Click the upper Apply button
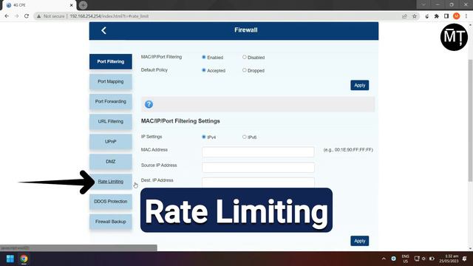The height and width of the screenshot is (266, 473). 360,86
